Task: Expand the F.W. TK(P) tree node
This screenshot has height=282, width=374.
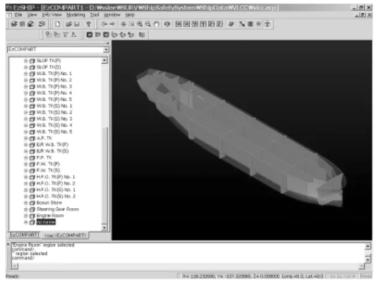Action: pos(26,164)
